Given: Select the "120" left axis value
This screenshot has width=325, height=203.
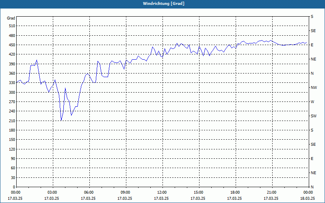Looking at the screenshot, I should (x=12, y=149).
